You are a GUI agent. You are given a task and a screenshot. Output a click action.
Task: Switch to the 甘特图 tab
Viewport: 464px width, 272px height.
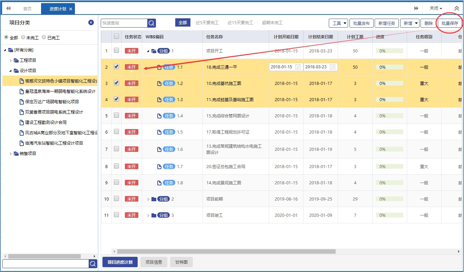(181, 262)
